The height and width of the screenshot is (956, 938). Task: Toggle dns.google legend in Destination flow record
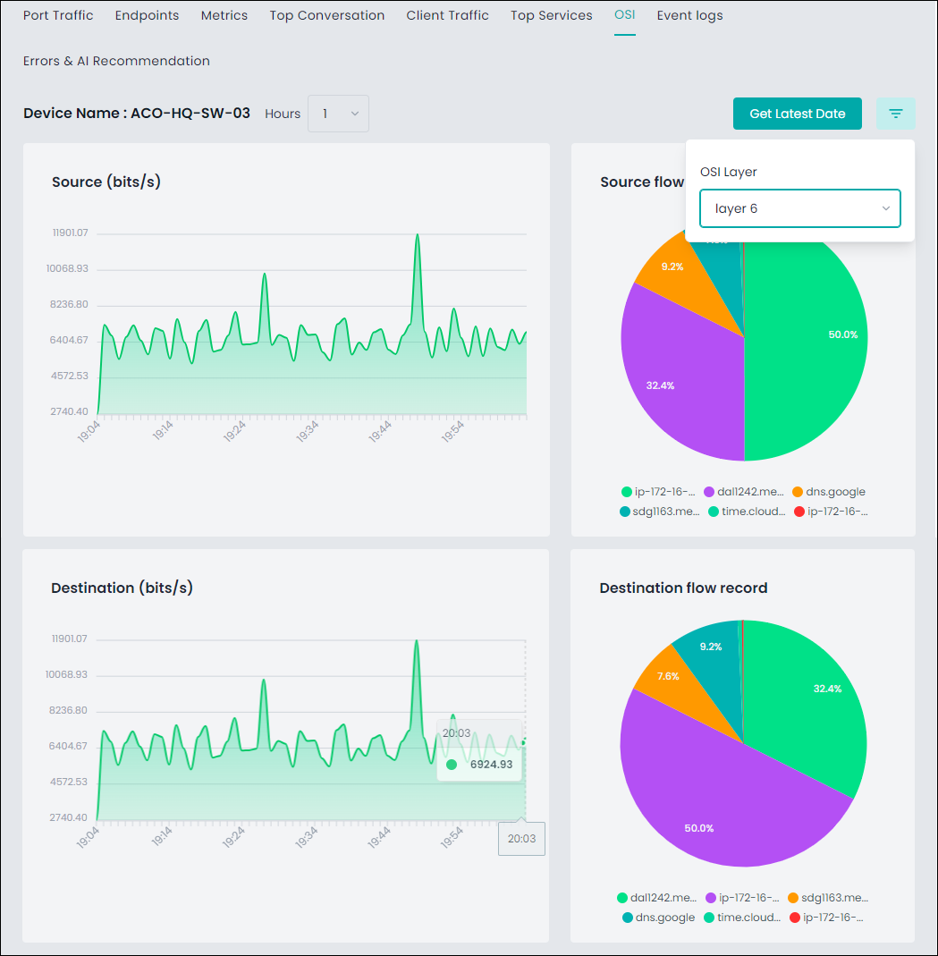tap(659, 918)
